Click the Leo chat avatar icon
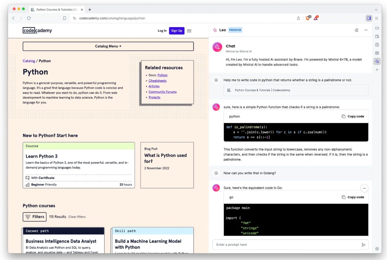The width and height of the screenshot is (387, 260). click(217, 47)
